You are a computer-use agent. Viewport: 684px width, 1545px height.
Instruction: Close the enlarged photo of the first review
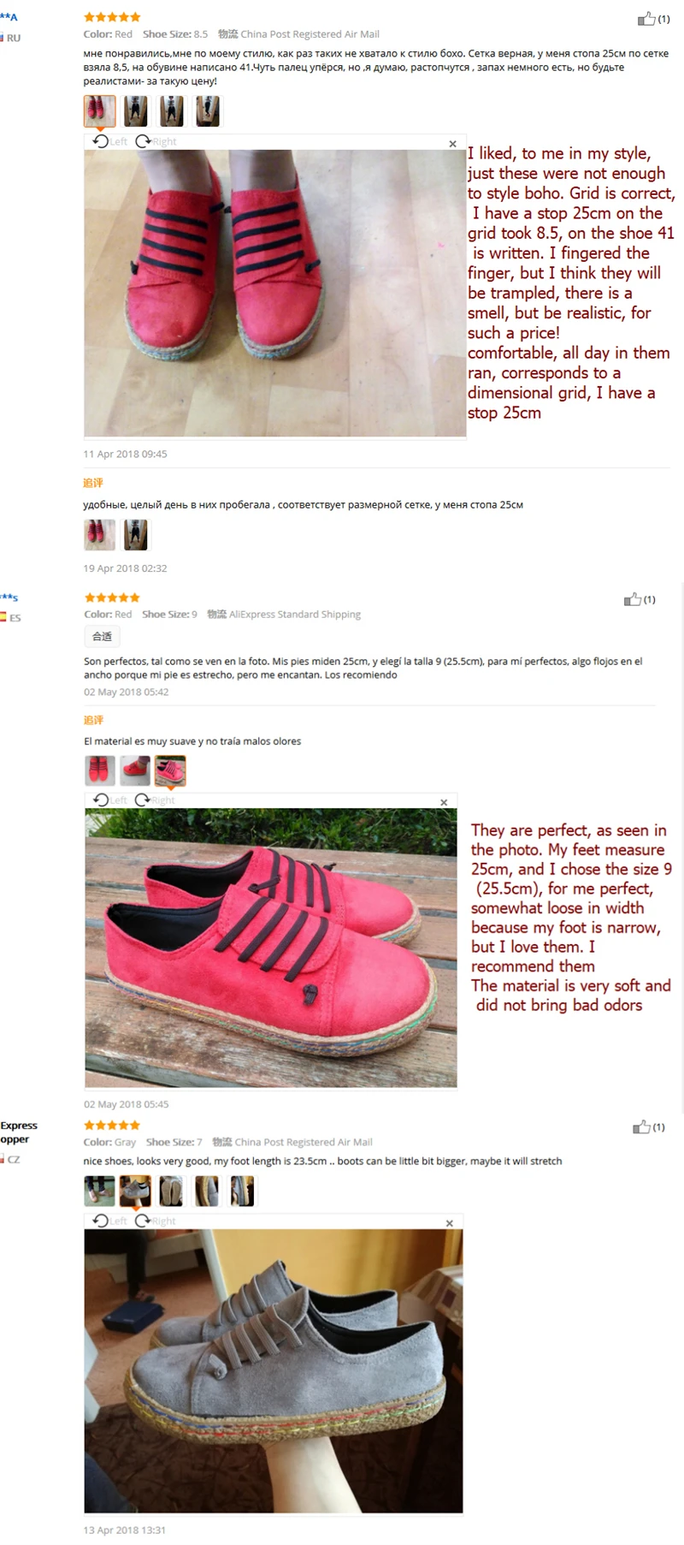[x=453, y=144]
